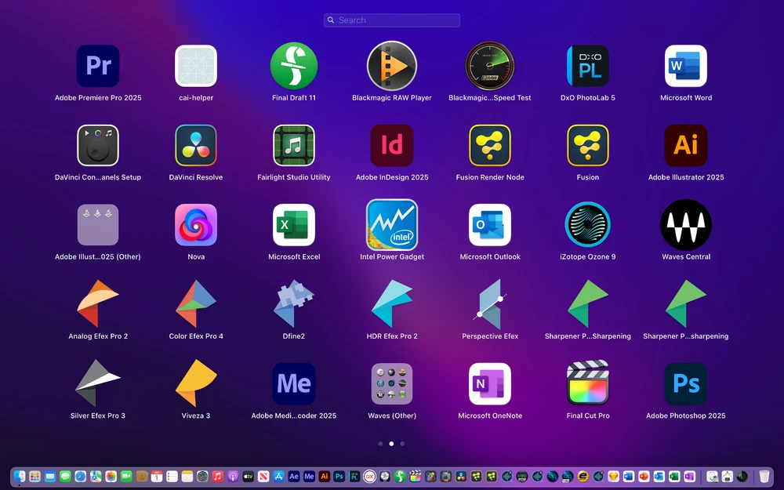The height and width of the screenshot is (490, 784).
Task: Expand Adobe Illustrator 2025 (Other) folder
Action: point(98,225)
